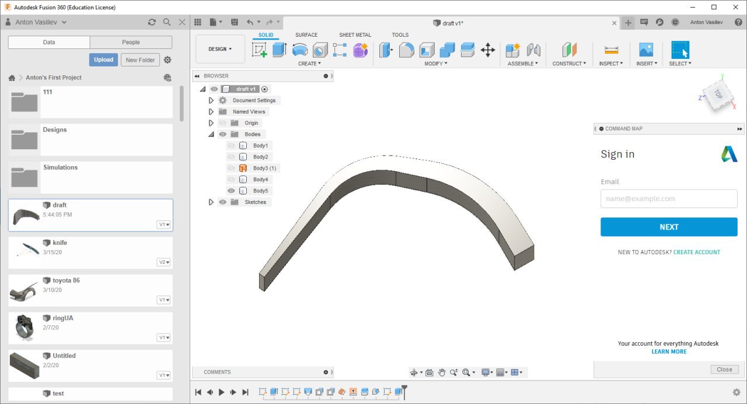The image size is (747, 404).
Task: Hide Body5 using its eye icon
Action: tap(231, 191)
